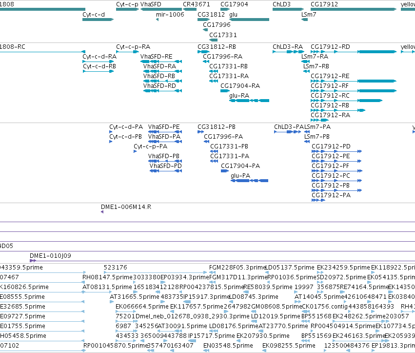Click the Cyt-c-p-RA transcript label
This screenshot has height=353, width=415.
(x=133, y=47)
